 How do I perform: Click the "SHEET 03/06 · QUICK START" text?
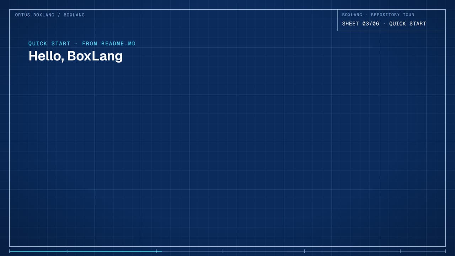click(x=384, y=24)
